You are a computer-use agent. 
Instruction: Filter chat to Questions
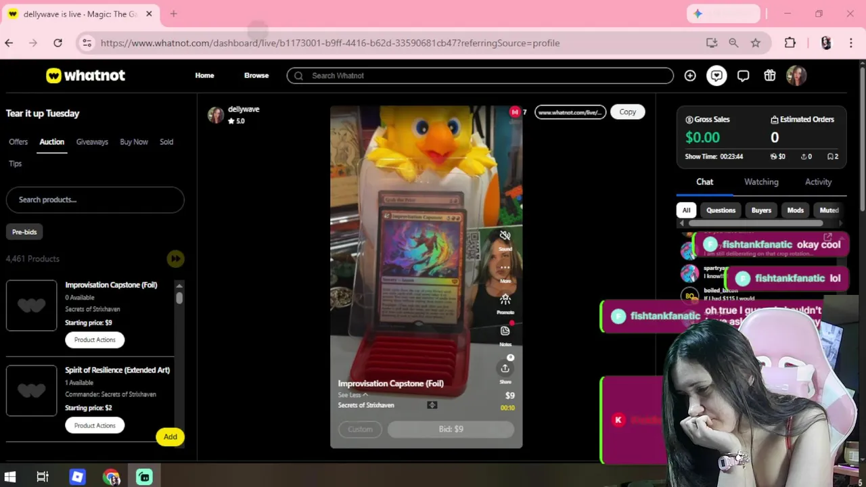(x=721, y=210)
